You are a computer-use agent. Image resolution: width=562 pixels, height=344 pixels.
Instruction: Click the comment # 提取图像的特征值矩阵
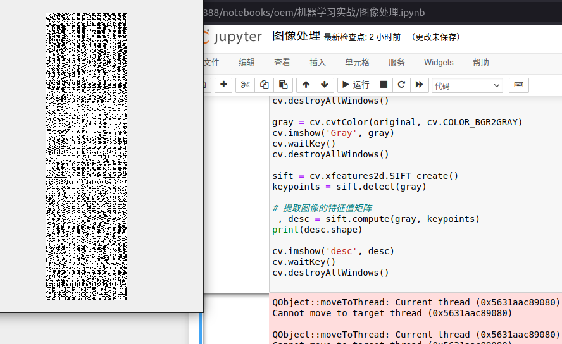(x=322, y=208)
